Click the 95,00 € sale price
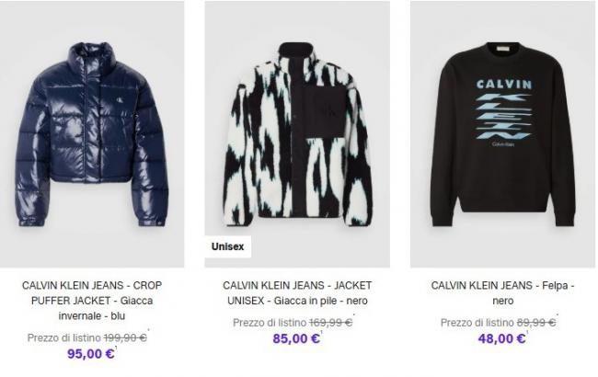Screen dimensions: 598x377 91,354
